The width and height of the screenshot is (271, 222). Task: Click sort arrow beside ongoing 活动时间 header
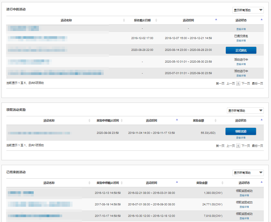[216, 20]
